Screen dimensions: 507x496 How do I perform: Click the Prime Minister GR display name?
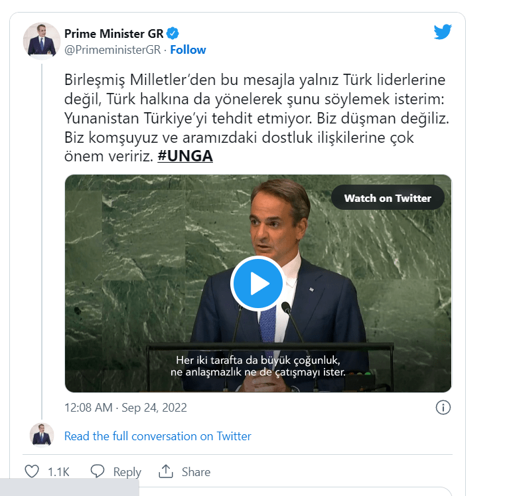click(x=113, y=34)
